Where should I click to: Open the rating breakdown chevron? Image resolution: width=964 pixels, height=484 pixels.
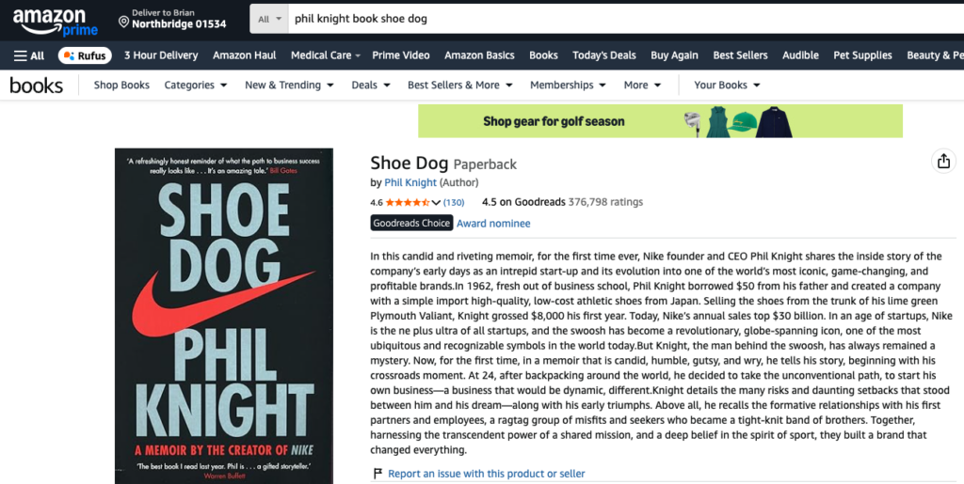tap(436, 203)
